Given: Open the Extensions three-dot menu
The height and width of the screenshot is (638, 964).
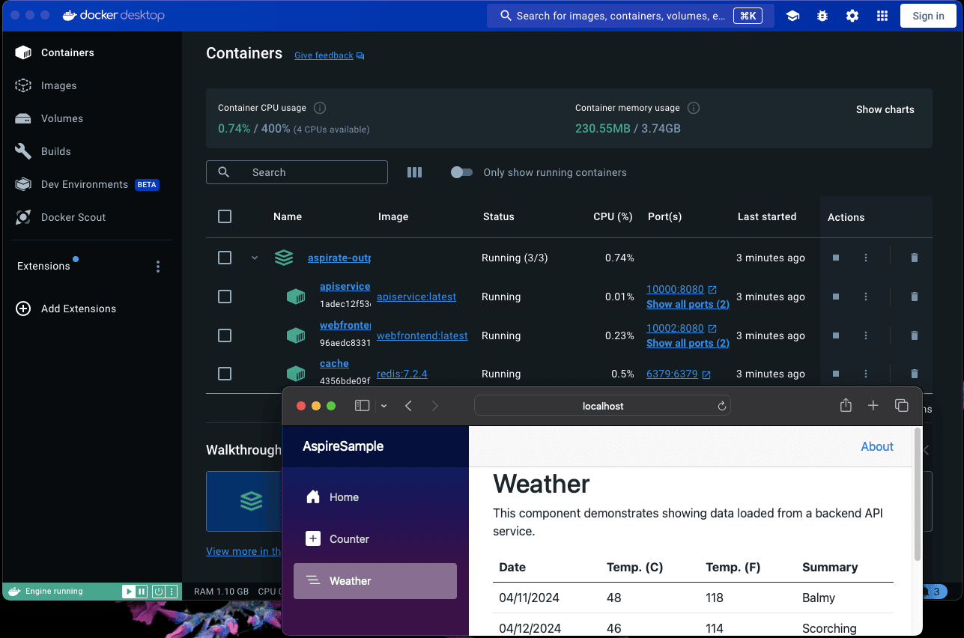Looking at the screenshot, I should (157, 267).
